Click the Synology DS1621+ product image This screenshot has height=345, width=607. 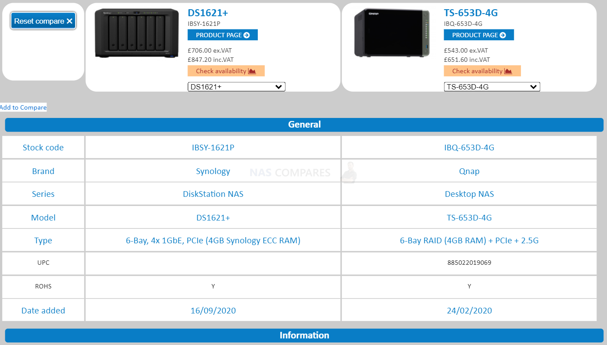(137, 33)
